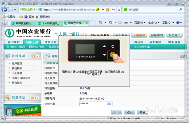Screen dimensions: 189x123
Task: Open the 转账汇款 tab
Action: coord(32,42)
